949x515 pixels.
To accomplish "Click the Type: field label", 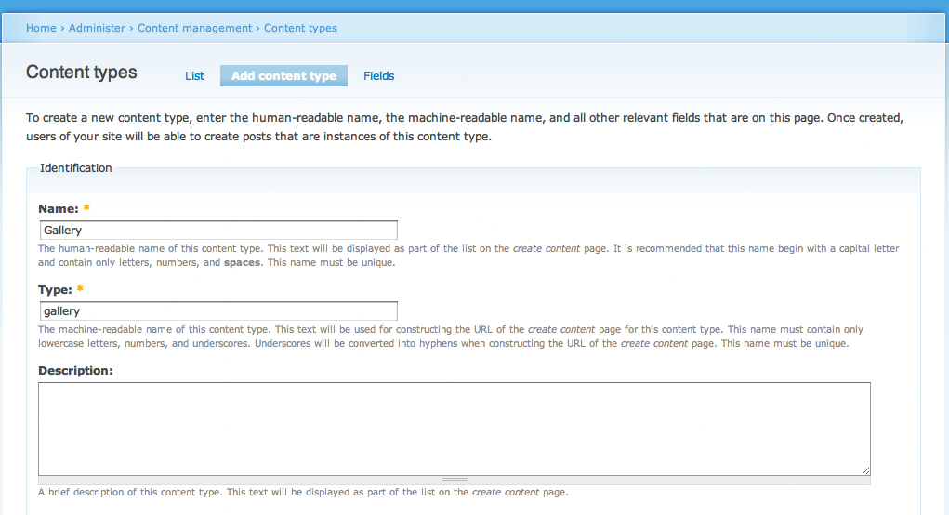I will 55,290.
